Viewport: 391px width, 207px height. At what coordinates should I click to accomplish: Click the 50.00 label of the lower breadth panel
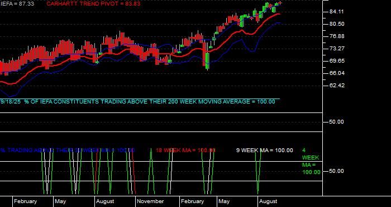pos(337,171)
